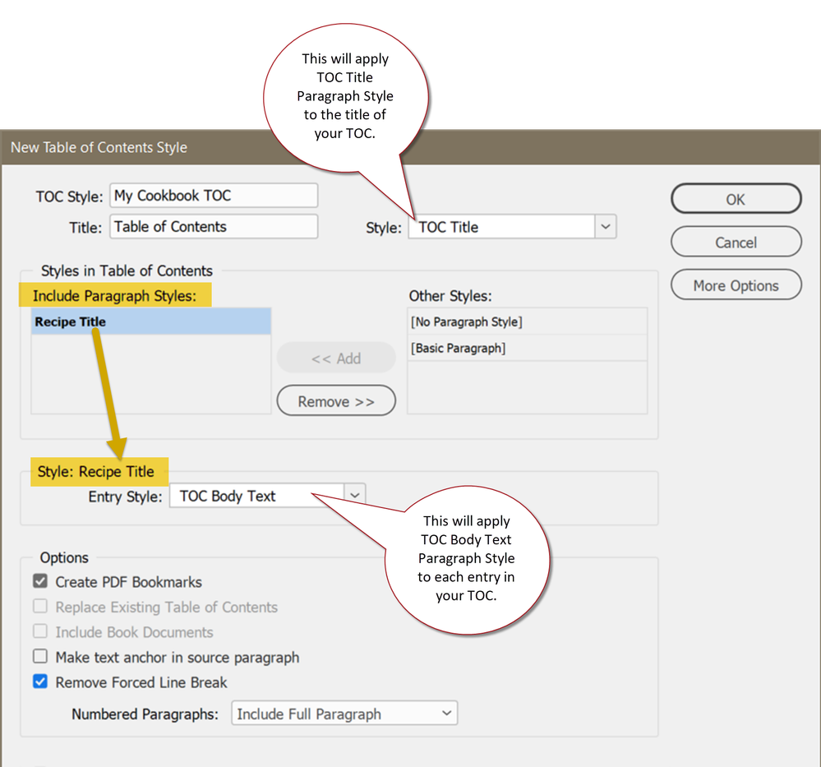Click the << Add button

coord(335,358)
